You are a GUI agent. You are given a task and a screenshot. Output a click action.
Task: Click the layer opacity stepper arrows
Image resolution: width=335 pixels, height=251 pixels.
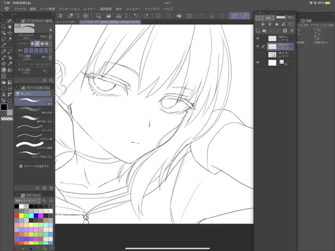coord(293,17)
